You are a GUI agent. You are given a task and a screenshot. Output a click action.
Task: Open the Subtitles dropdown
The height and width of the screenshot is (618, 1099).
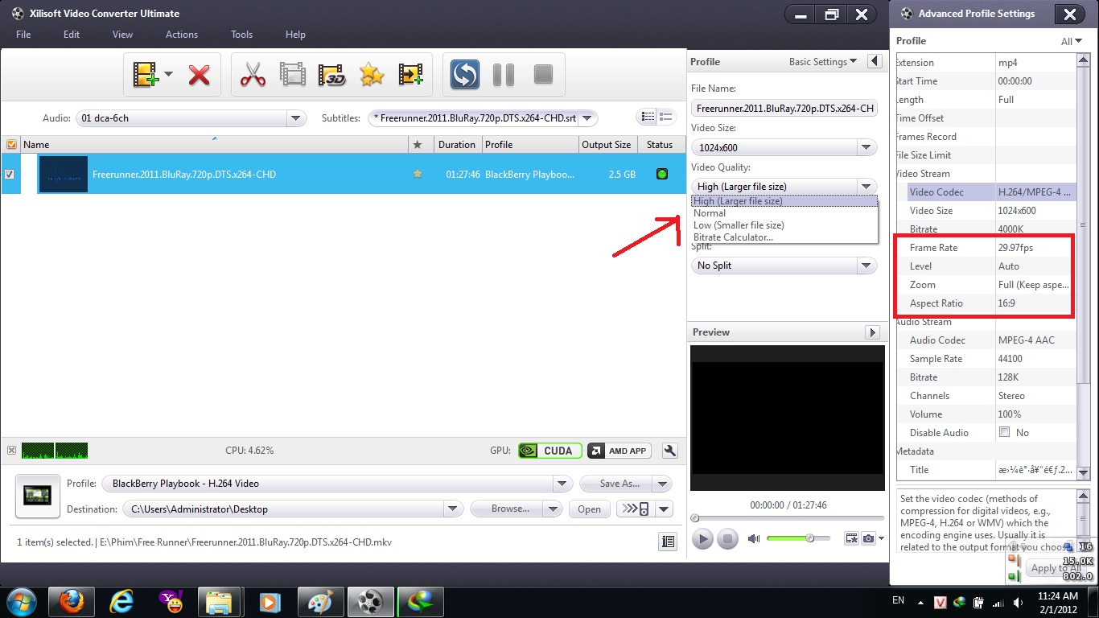587,118
